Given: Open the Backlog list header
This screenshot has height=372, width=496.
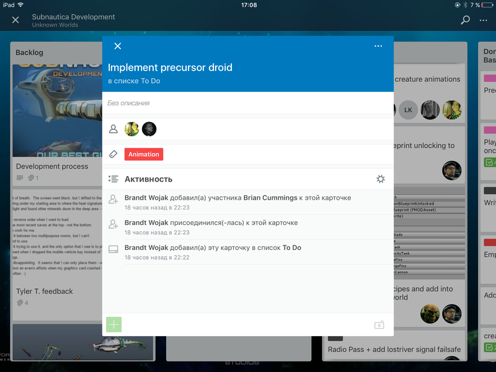Looking at the screenshot, I should click(29, 53).
